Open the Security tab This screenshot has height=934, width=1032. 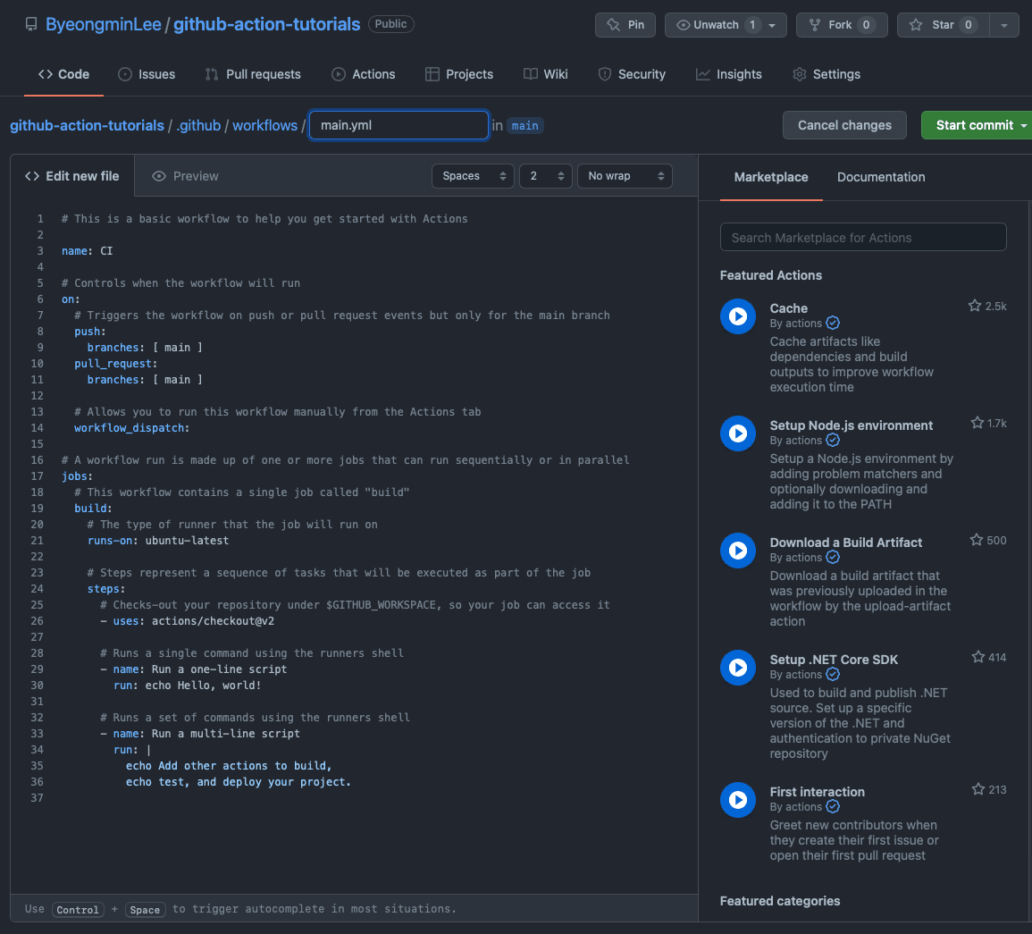coord(632,74)
